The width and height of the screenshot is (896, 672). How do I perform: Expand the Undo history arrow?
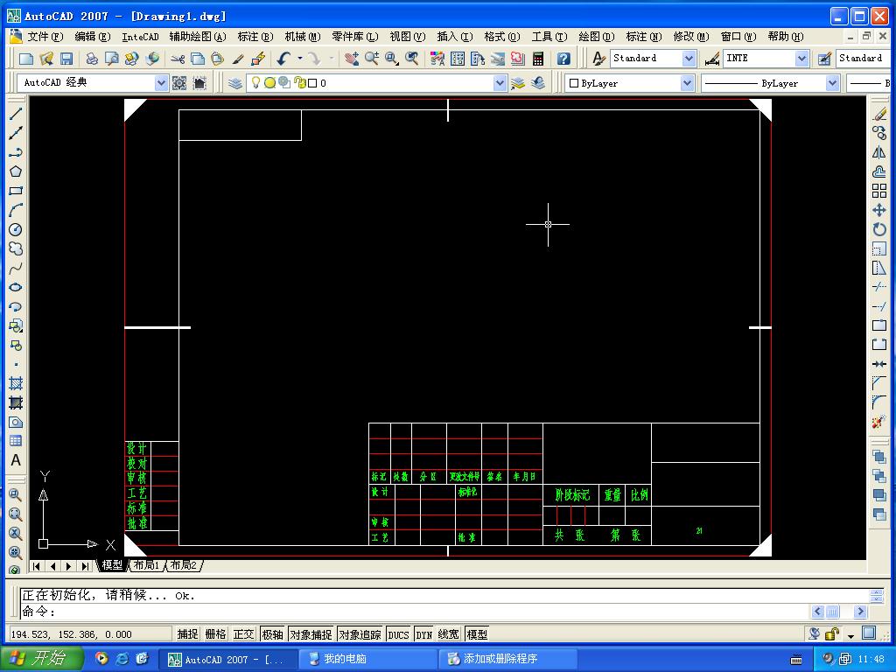tap(299, 59)
